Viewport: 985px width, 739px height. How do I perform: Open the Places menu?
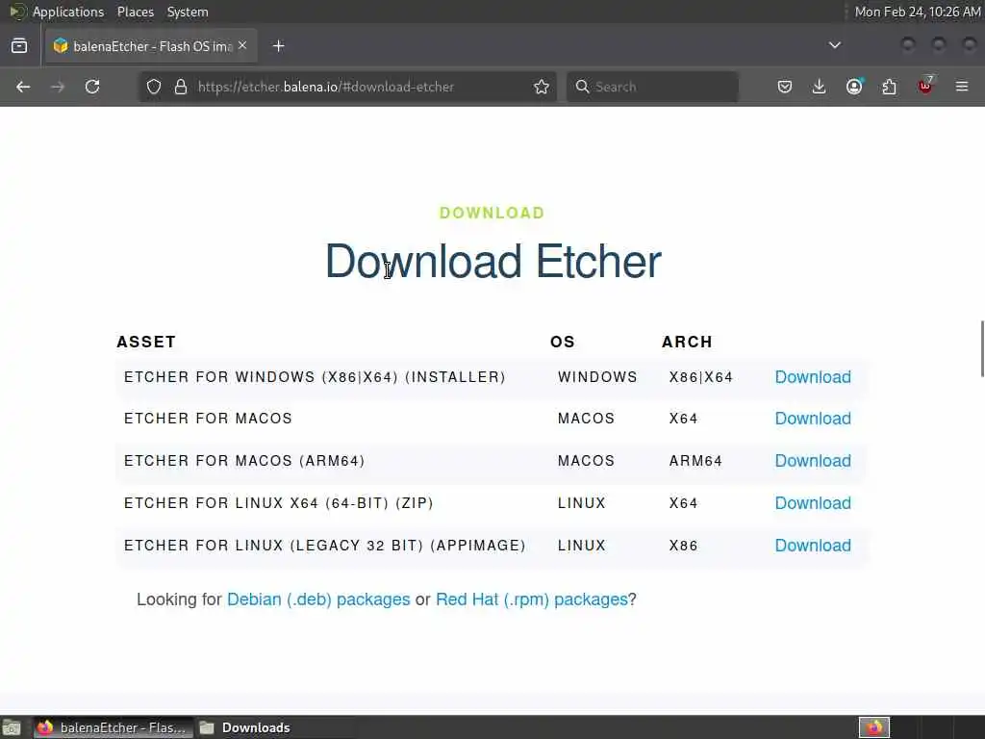pyautogui.click(x=135, y=12)
